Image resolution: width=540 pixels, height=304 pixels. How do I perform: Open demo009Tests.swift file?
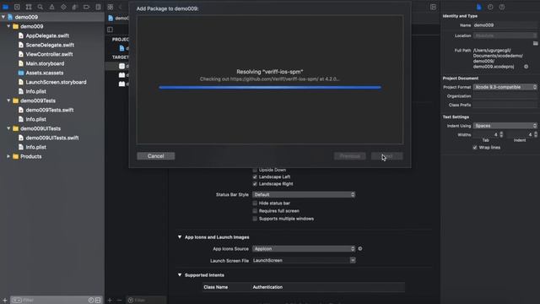tap(50, 110)
